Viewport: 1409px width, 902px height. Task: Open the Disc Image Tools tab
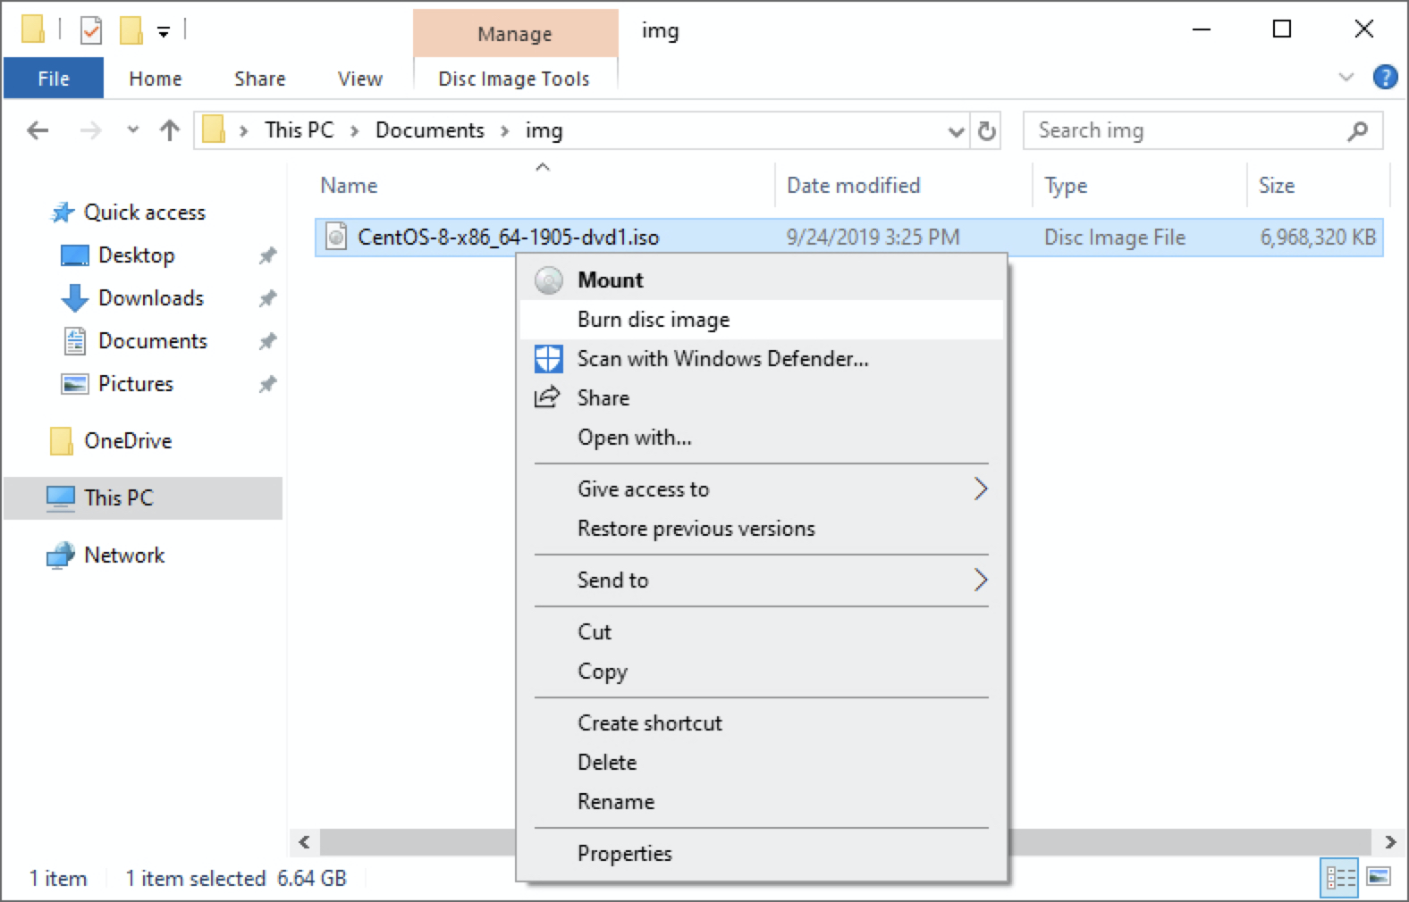pos(514,79)
